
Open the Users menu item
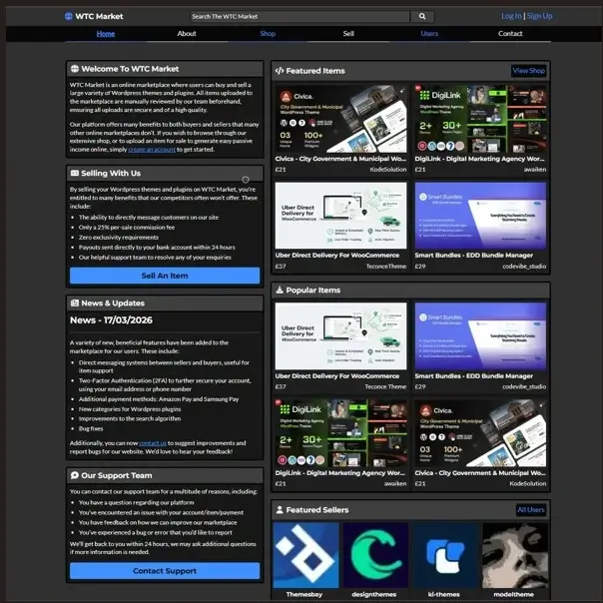point(429,34)
